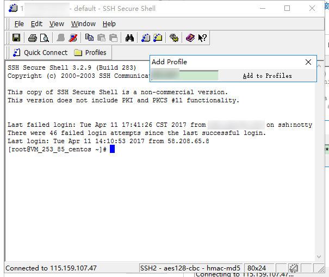Open the Edit menu

pos(36,24)
